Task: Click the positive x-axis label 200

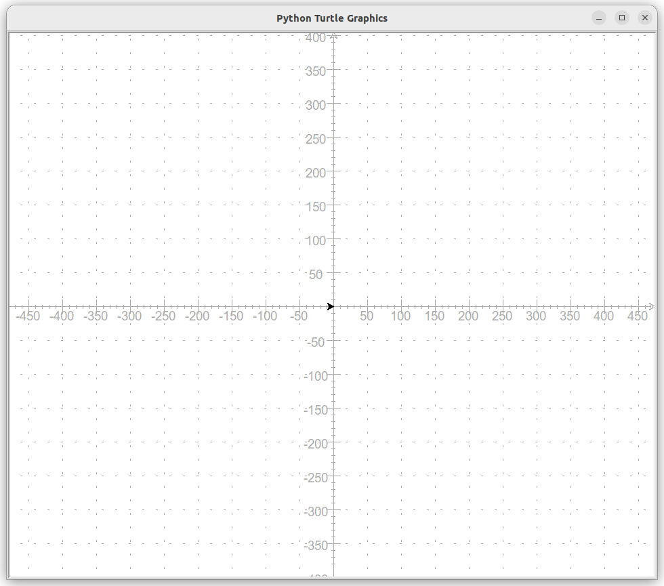Action: [468, 316]
